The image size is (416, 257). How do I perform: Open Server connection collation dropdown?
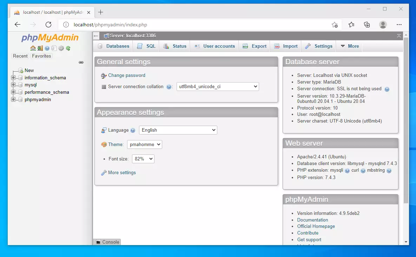(218, 86)
